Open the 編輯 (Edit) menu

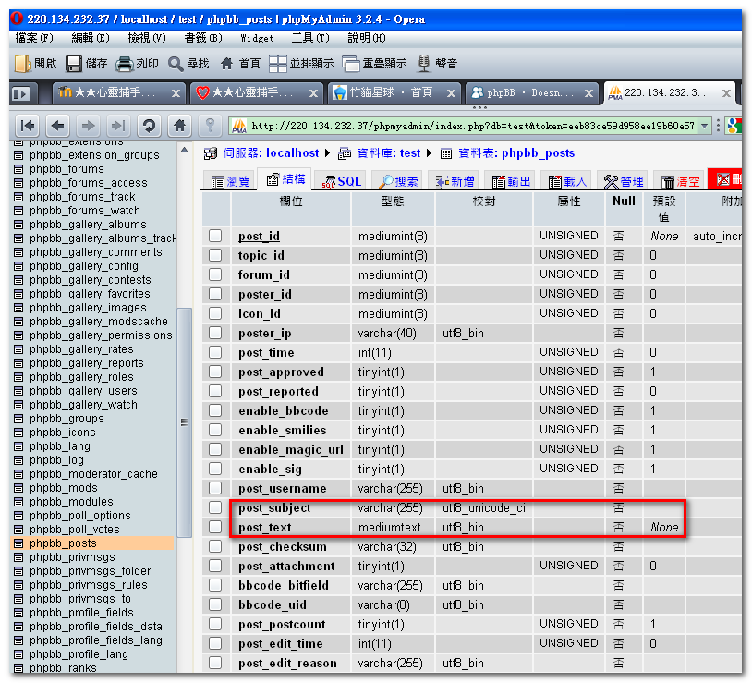pos(91,38)
